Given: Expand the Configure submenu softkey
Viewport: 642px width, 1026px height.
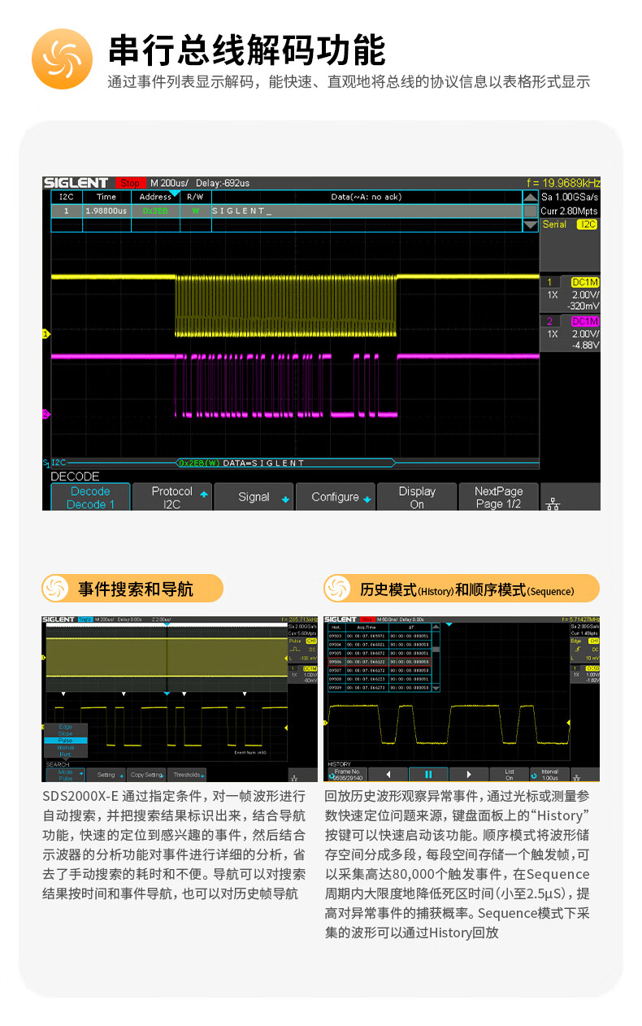Looking at the screenshot, I should pos(335,498).
